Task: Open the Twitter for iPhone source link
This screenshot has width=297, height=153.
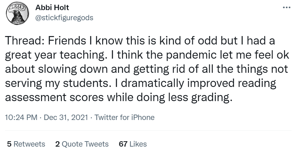Action: pyautogui.click(x=124, y=118)
